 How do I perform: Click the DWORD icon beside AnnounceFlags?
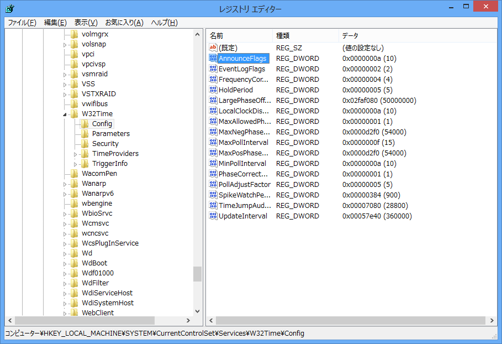[213, 58]
